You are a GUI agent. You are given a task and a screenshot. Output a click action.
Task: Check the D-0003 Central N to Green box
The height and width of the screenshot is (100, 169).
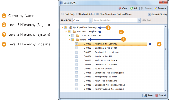77,52
